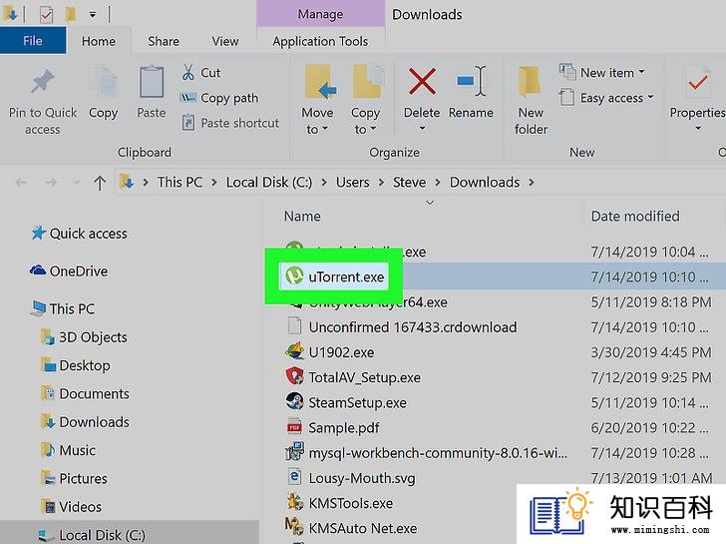Switch to the Share ribbon tab

(164, 41)
